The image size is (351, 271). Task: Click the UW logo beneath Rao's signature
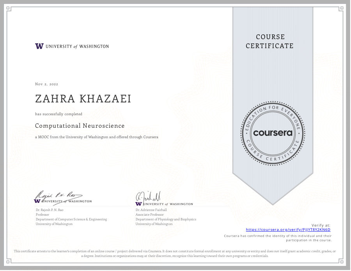[x=63, y=201]
